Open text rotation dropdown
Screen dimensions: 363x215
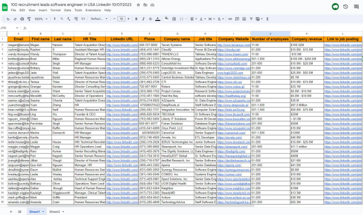[x=220, y=19]
